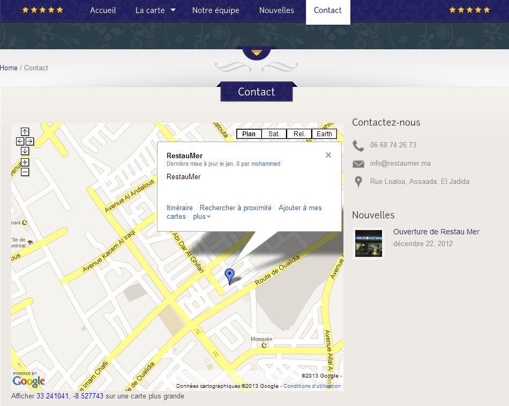Go to Accueil page
This screenshot has width=509, height=406.
[103, 10]
